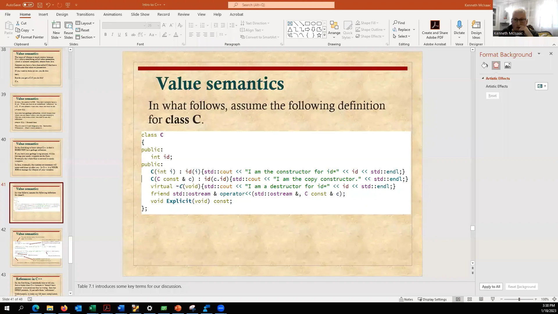Click Apply to All in Format Background
The height and width of the screenshot is (314, 558).
point(491,286)
